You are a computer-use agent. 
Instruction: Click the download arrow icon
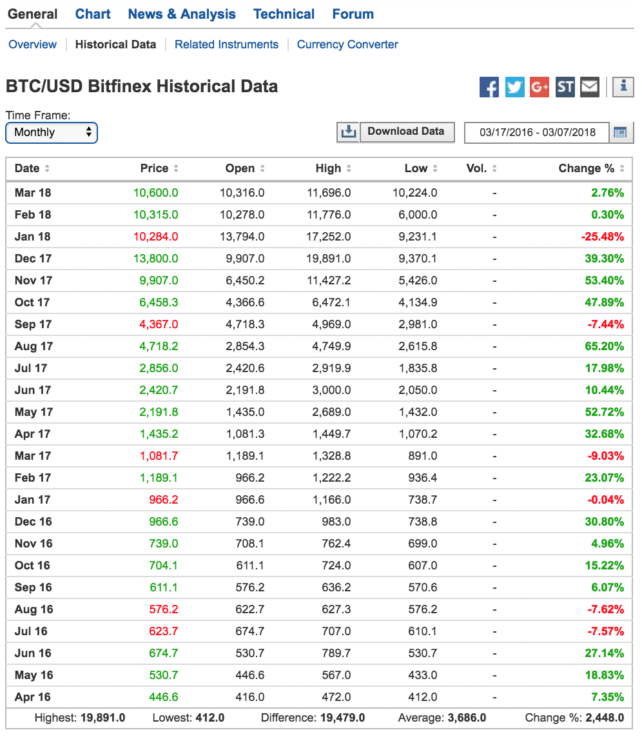[x=349, y=132]
